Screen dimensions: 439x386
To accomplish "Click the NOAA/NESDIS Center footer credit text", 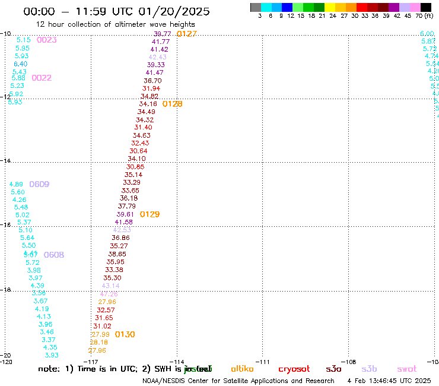I will (x=238, y=381).
